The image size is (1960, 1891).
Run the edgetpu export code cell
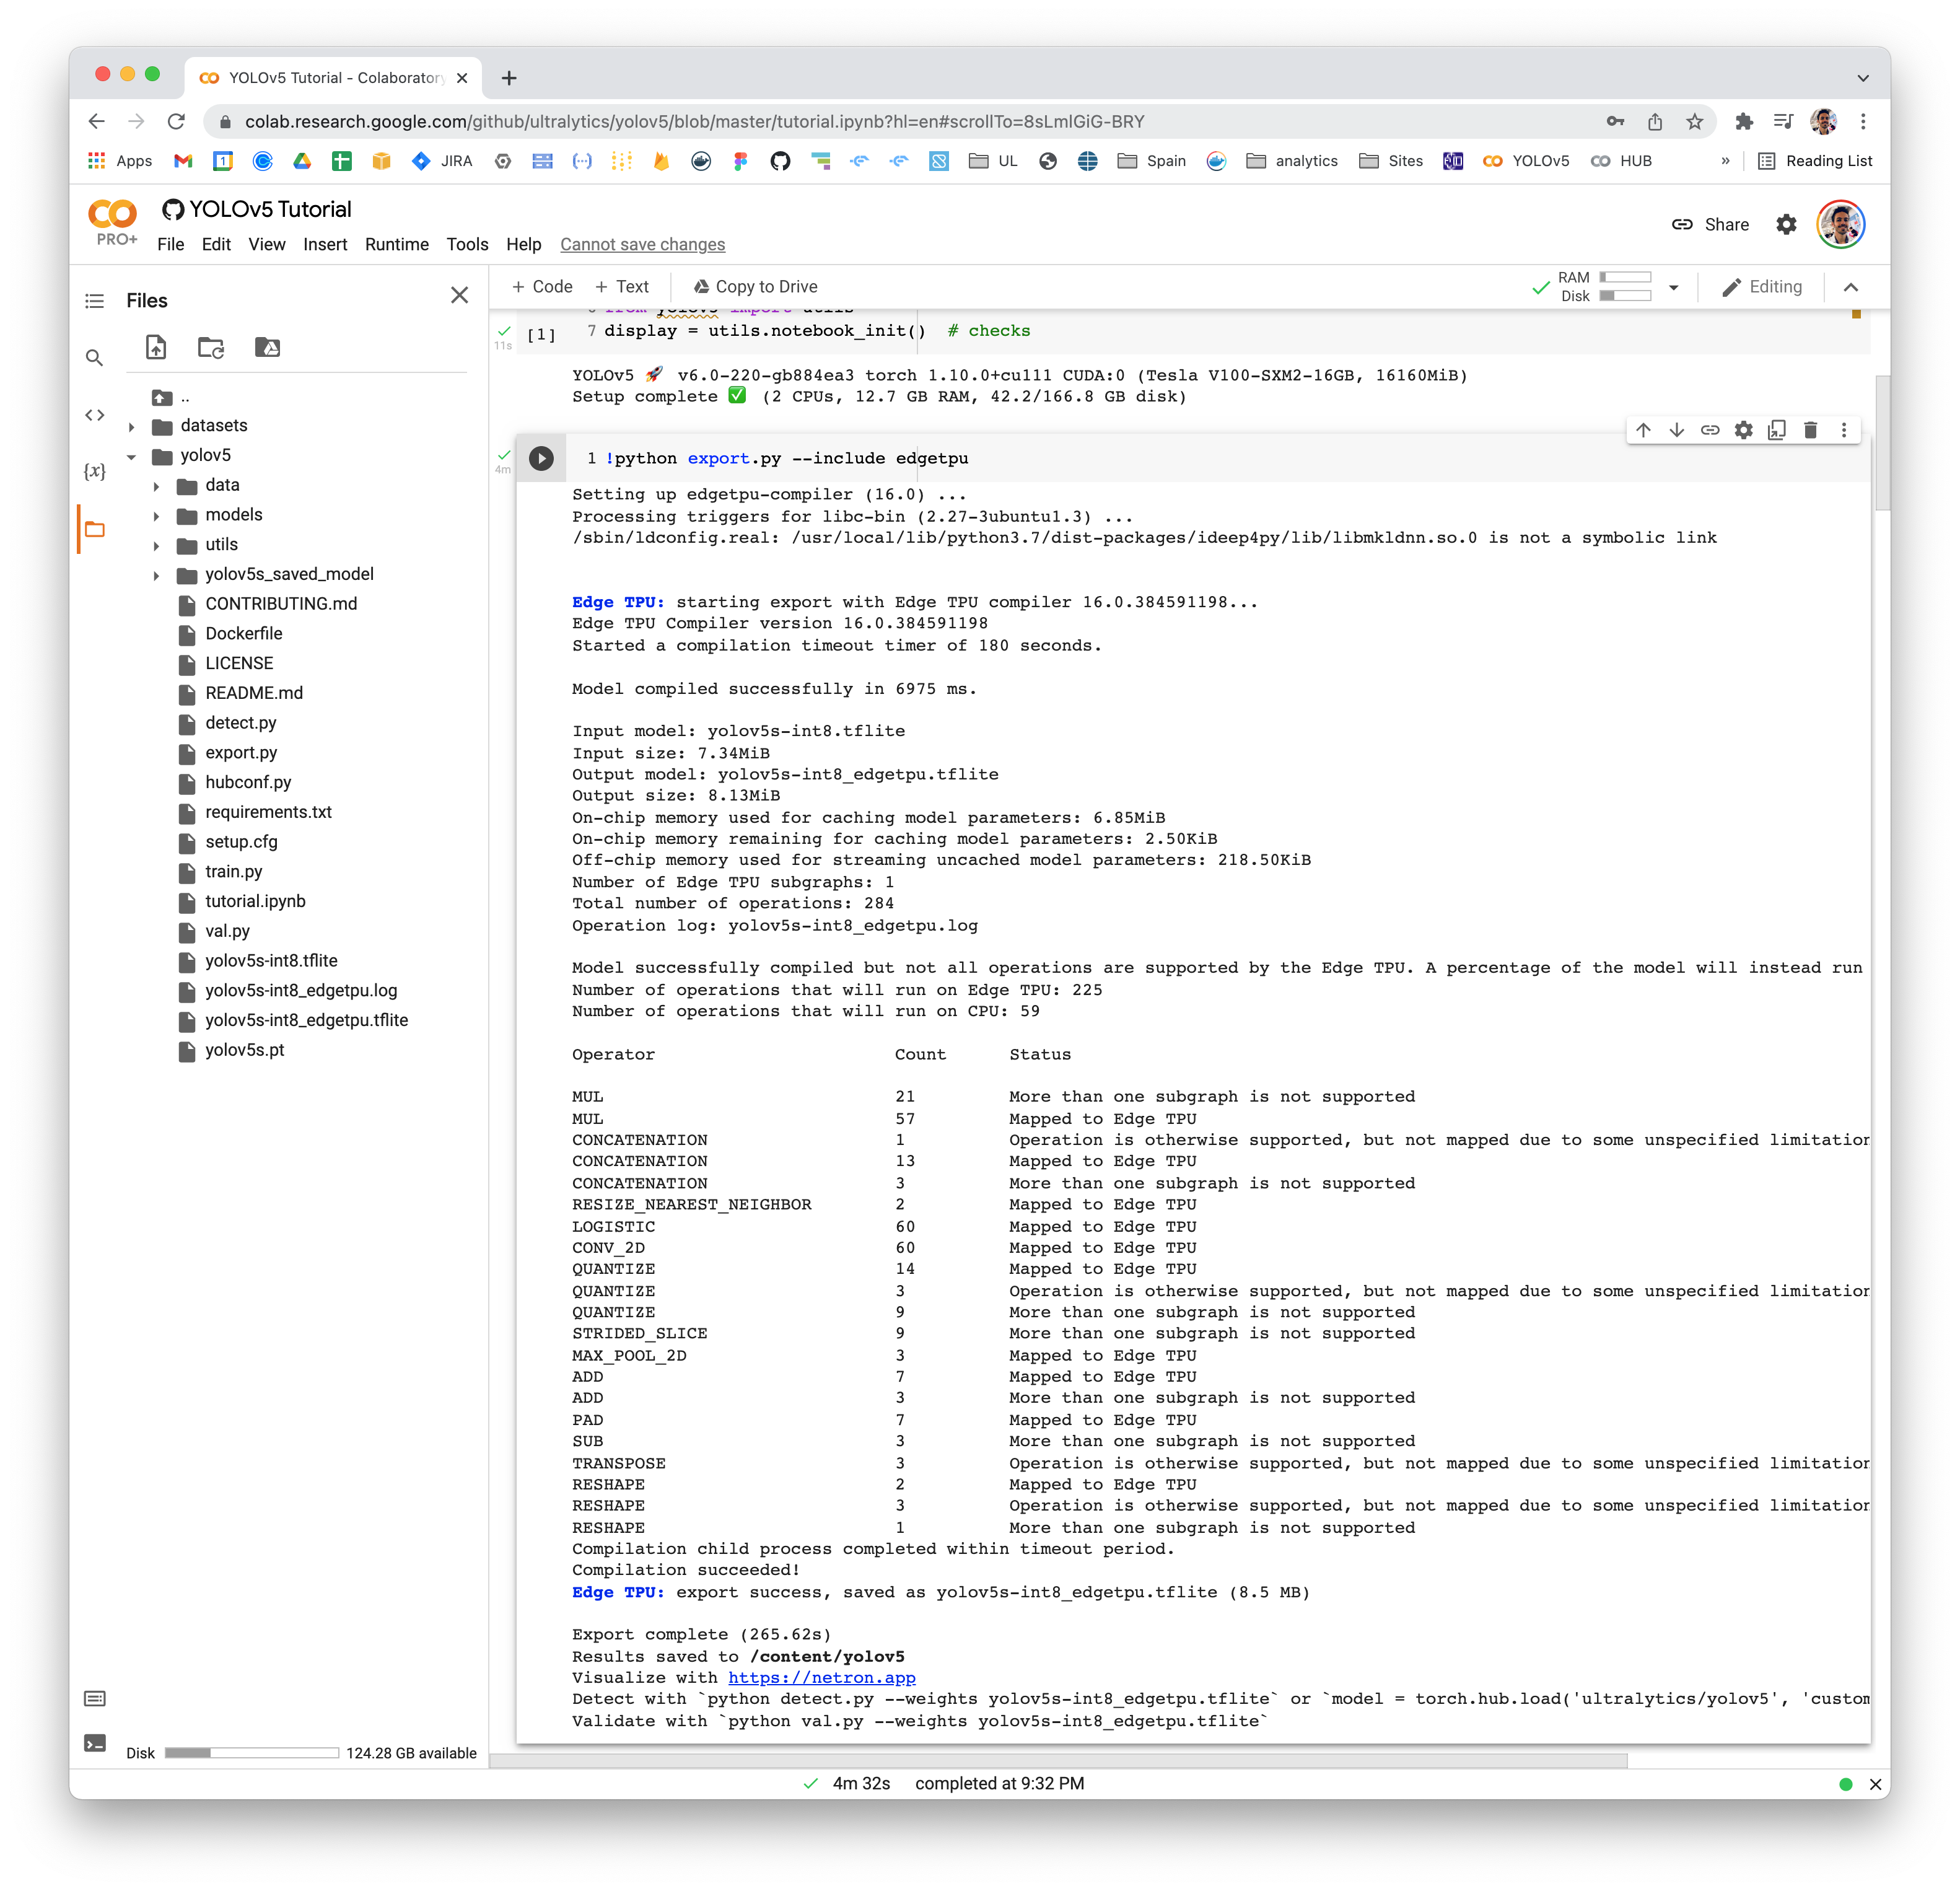541,458
